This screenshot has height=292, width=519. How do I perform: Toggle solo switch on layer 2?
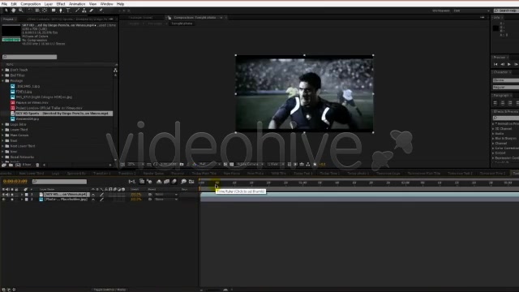coord(12,200)
